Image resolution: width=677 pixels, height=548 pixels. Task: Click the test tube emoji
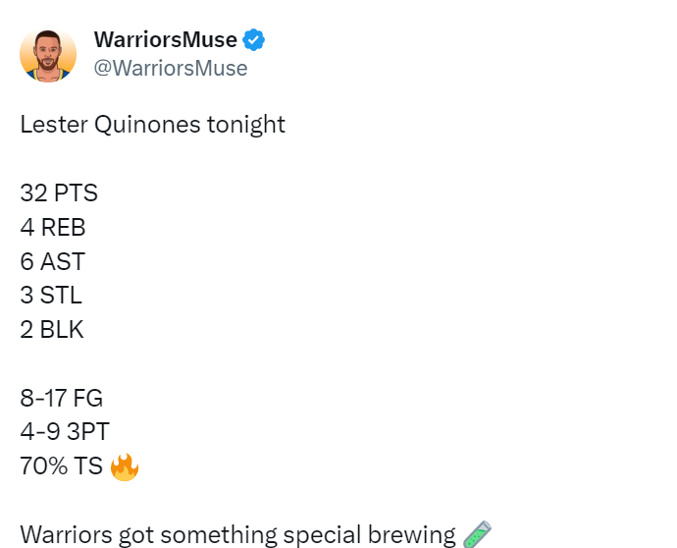tap(476, 535)
